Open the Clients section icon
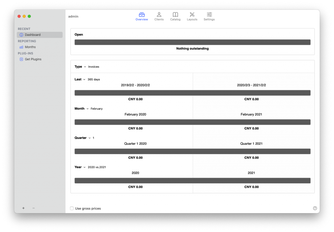Viewport: 334px width, 232px height. (x=159, y=14)
